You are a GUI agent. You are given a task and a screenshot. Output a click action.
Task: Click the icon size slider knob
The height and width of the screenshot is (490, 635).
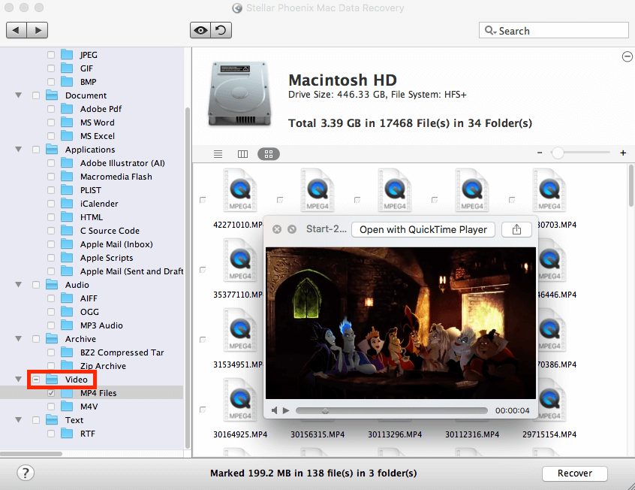[x=558, y=153]
